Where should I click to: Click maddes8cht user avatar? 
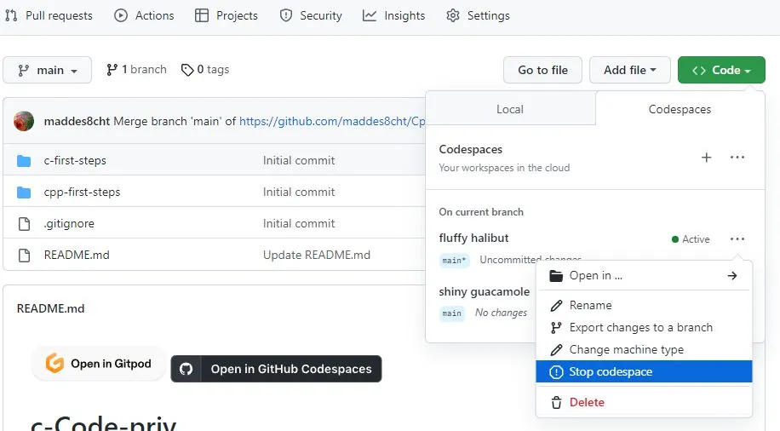24,121
